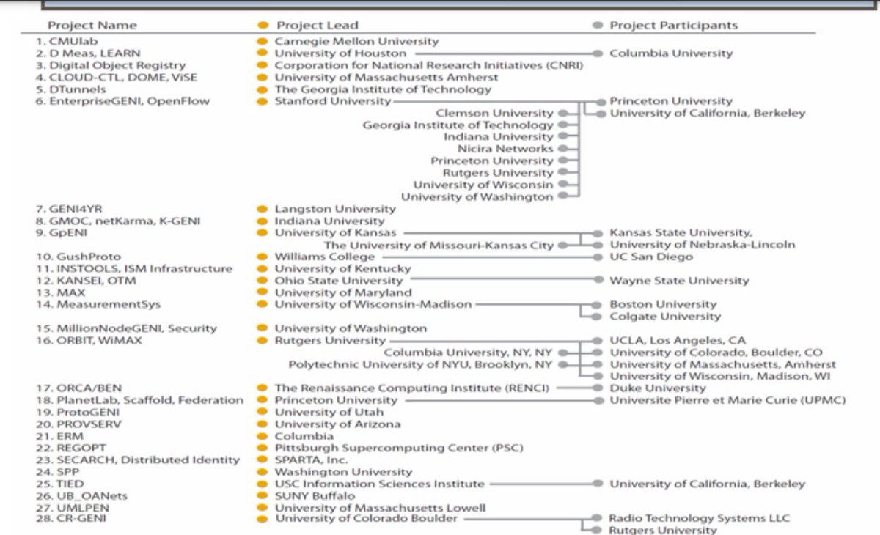Image resolution: width=880 pixels, height=535 pixels.
Task: Select project "19. ProtoGENI"
Action: click(x=76, y=412)
